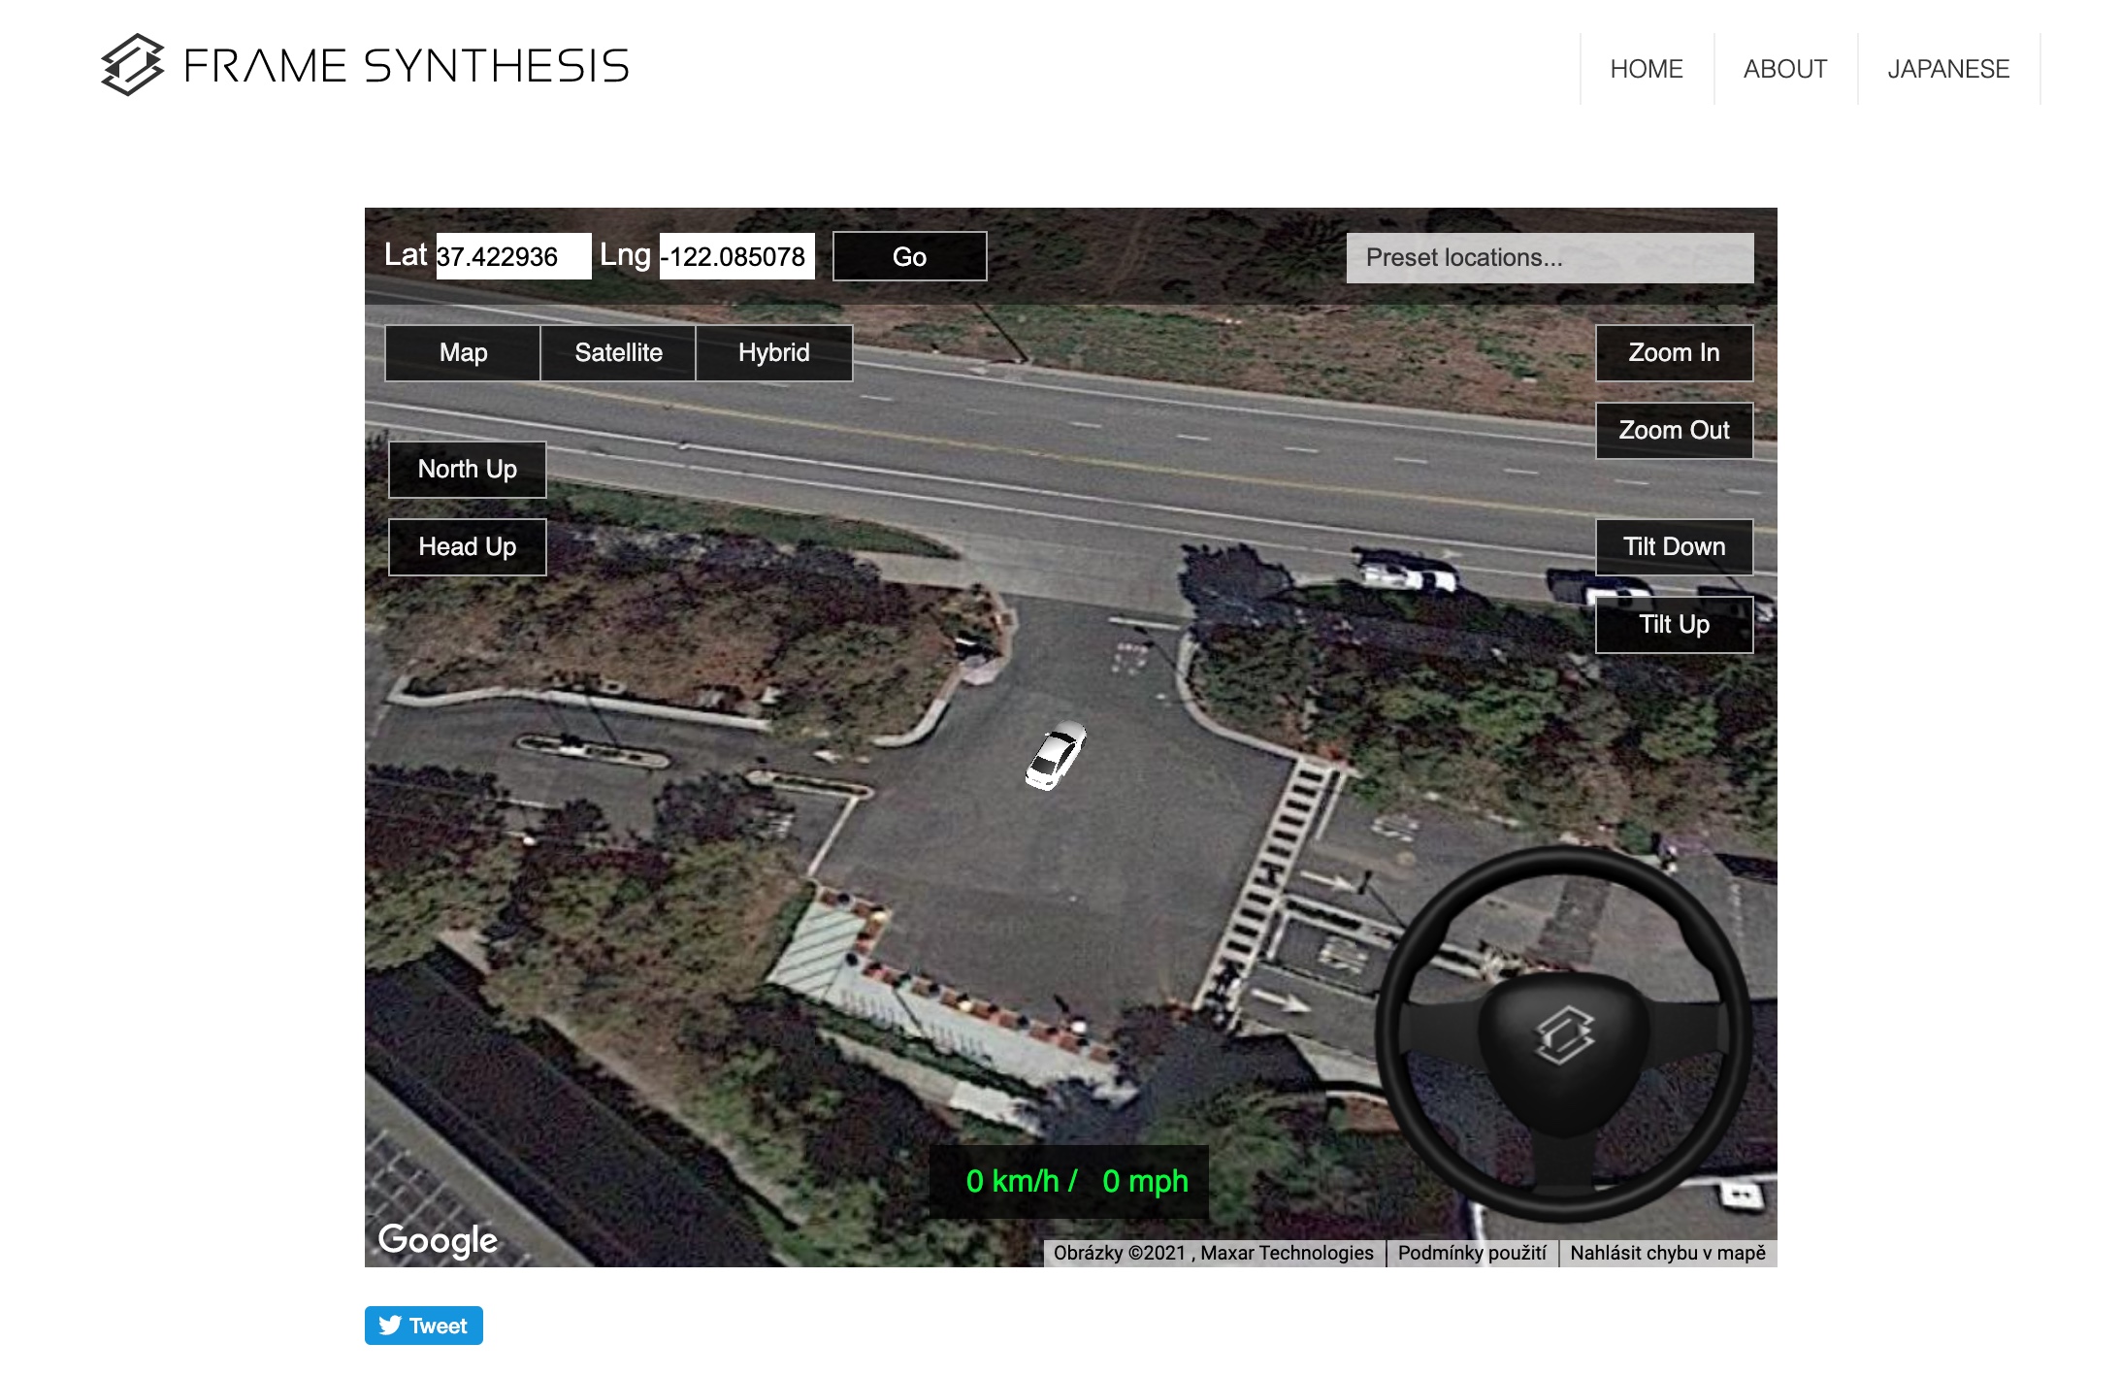Click the Tilt Down button
Image resolution: width=2121 pixels, height=1376 pixels.
[x=1674, y=547]
